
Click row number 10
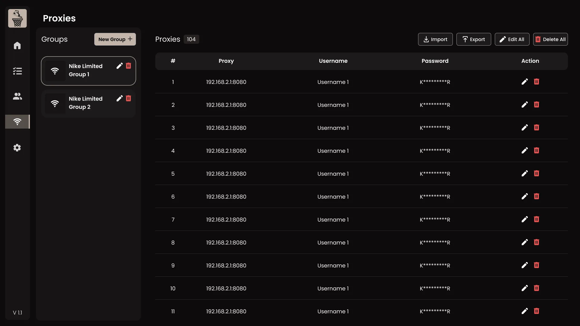173,289
